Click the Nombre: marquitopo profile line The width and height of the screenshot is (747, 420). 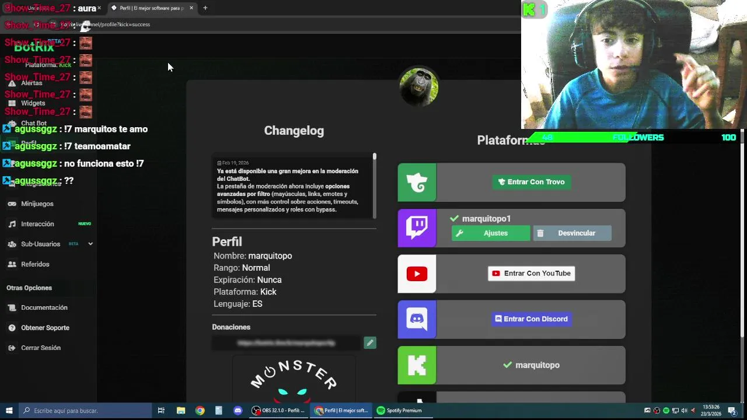[x=253, y=256]
